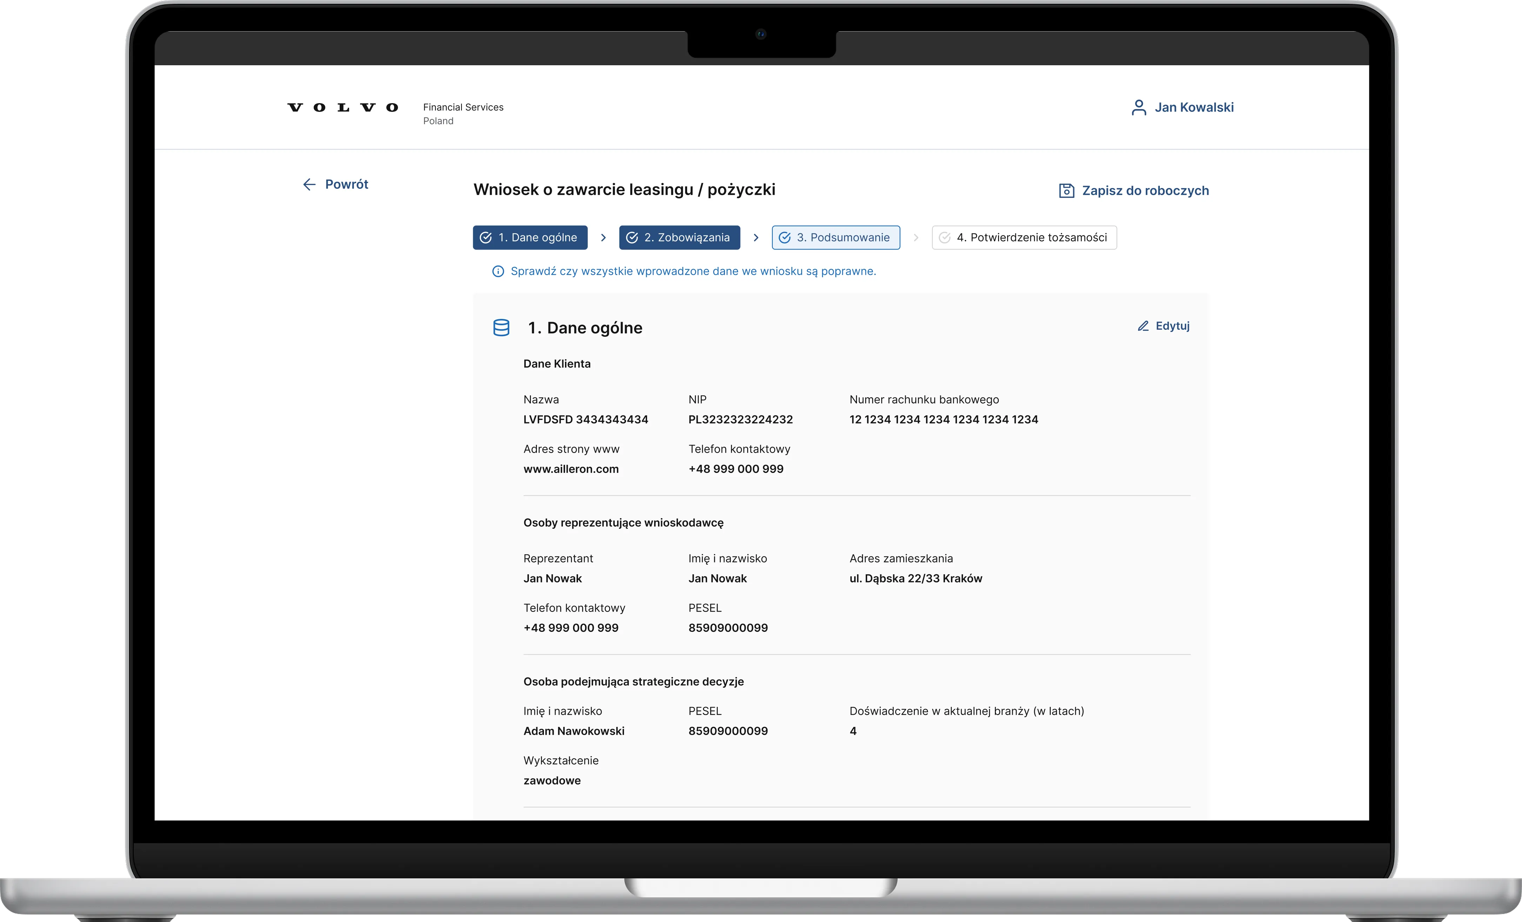The image size is (1522, 922).
Task: Open step 2. Zobowiązania
Action: (x=679, y=238)
